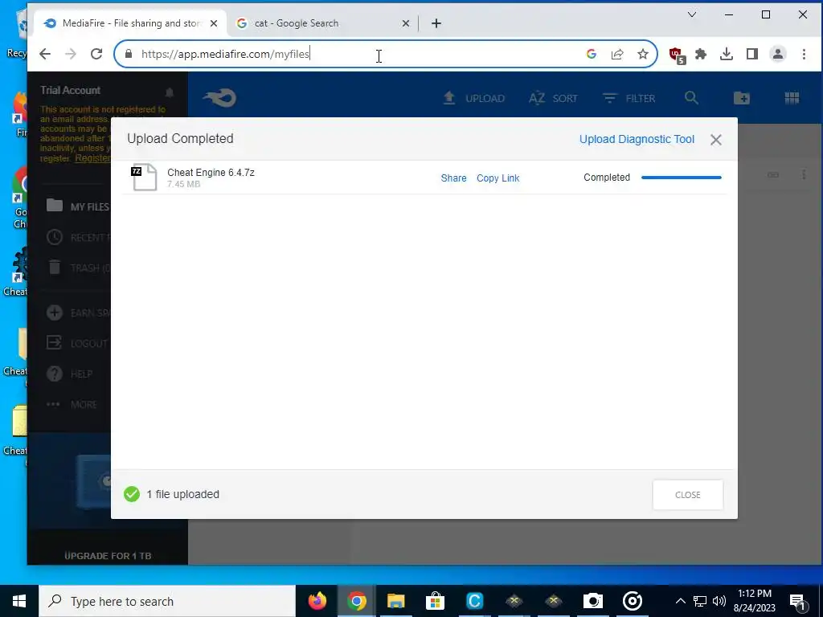Open the notification center icon
The height and width of the screenshot is (617, 823).
(x=797, y=601)
